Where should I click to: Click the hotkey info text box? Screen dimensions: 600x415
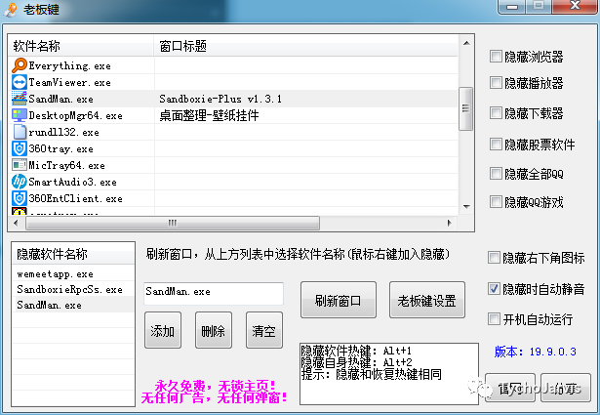(388, 374)
